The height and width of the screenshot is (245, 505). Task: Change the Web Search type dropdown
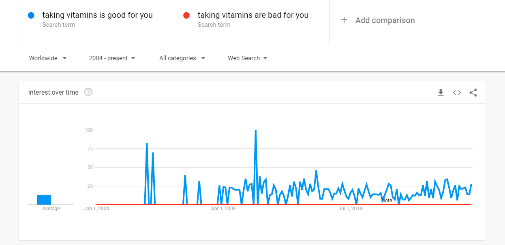coord(248,58)
